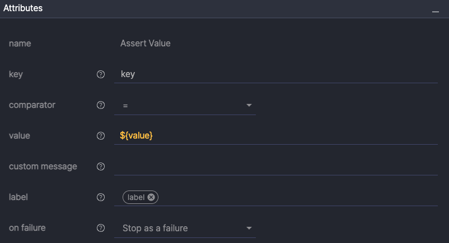This screenshot has height=243, width=449.
Task: Click the comparator help question mark icon
Action: coord(101,105)
